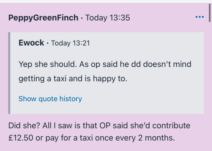The image size is (212, 151).
Task: Open PeppyGreenFinch's user profile
Action: click(x=43, y=18)
